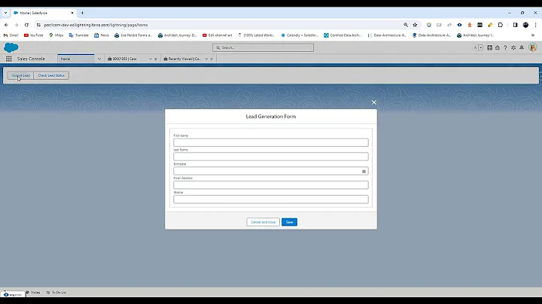Open the Trailhead guidance icon
542x304 pixels.
(x=498, y=47)
